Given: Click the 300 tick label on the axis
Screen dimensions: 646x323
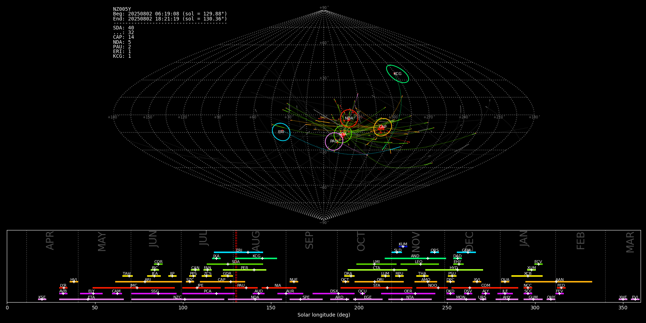Looking at the screenshot, I should (x=535, y=308).
